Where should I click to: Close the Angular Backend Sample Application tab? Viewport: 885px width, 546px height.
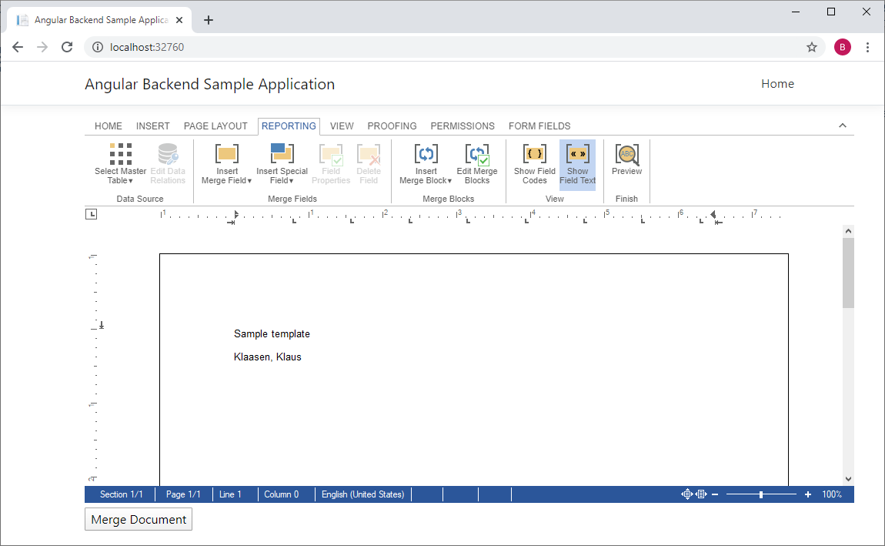(x=179, y=20)
